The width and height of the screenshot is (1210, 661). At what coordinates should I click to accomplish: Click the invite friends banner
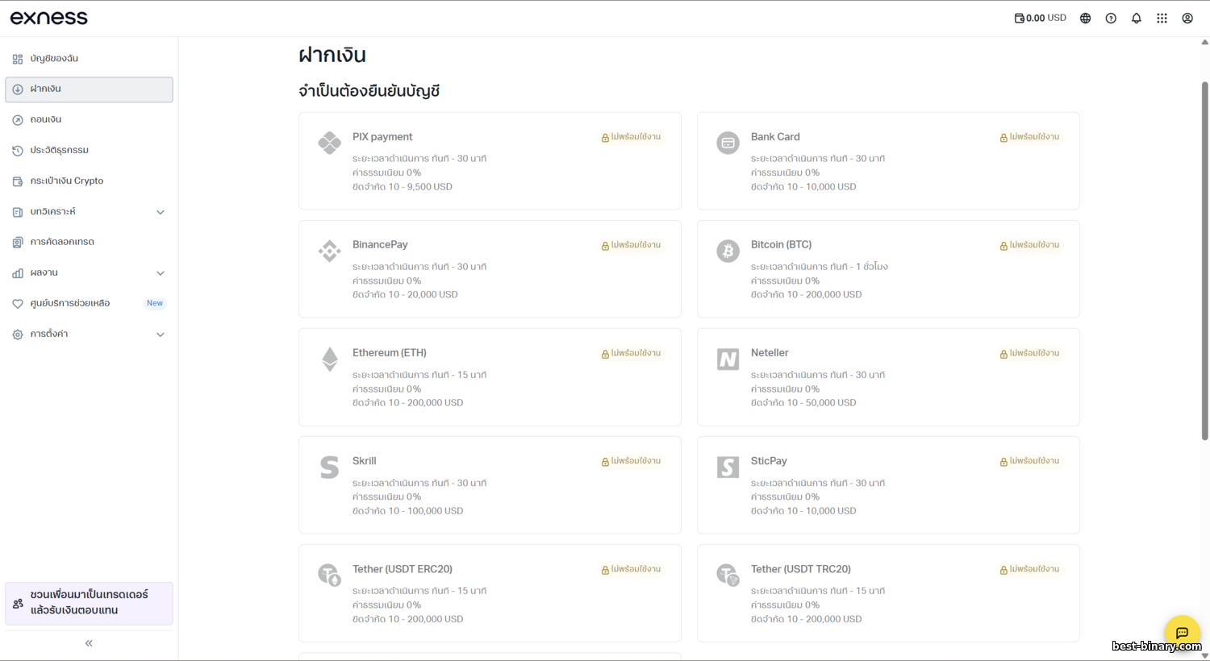click(89, 603)
